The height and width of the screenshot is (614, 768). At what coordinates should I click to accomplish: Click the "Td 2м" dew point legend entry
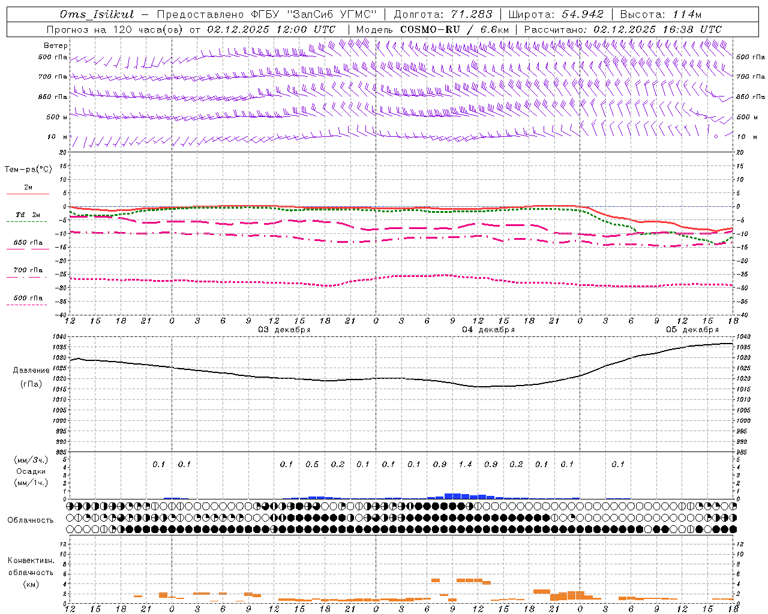pyautogui.click(x=28, y=215)
